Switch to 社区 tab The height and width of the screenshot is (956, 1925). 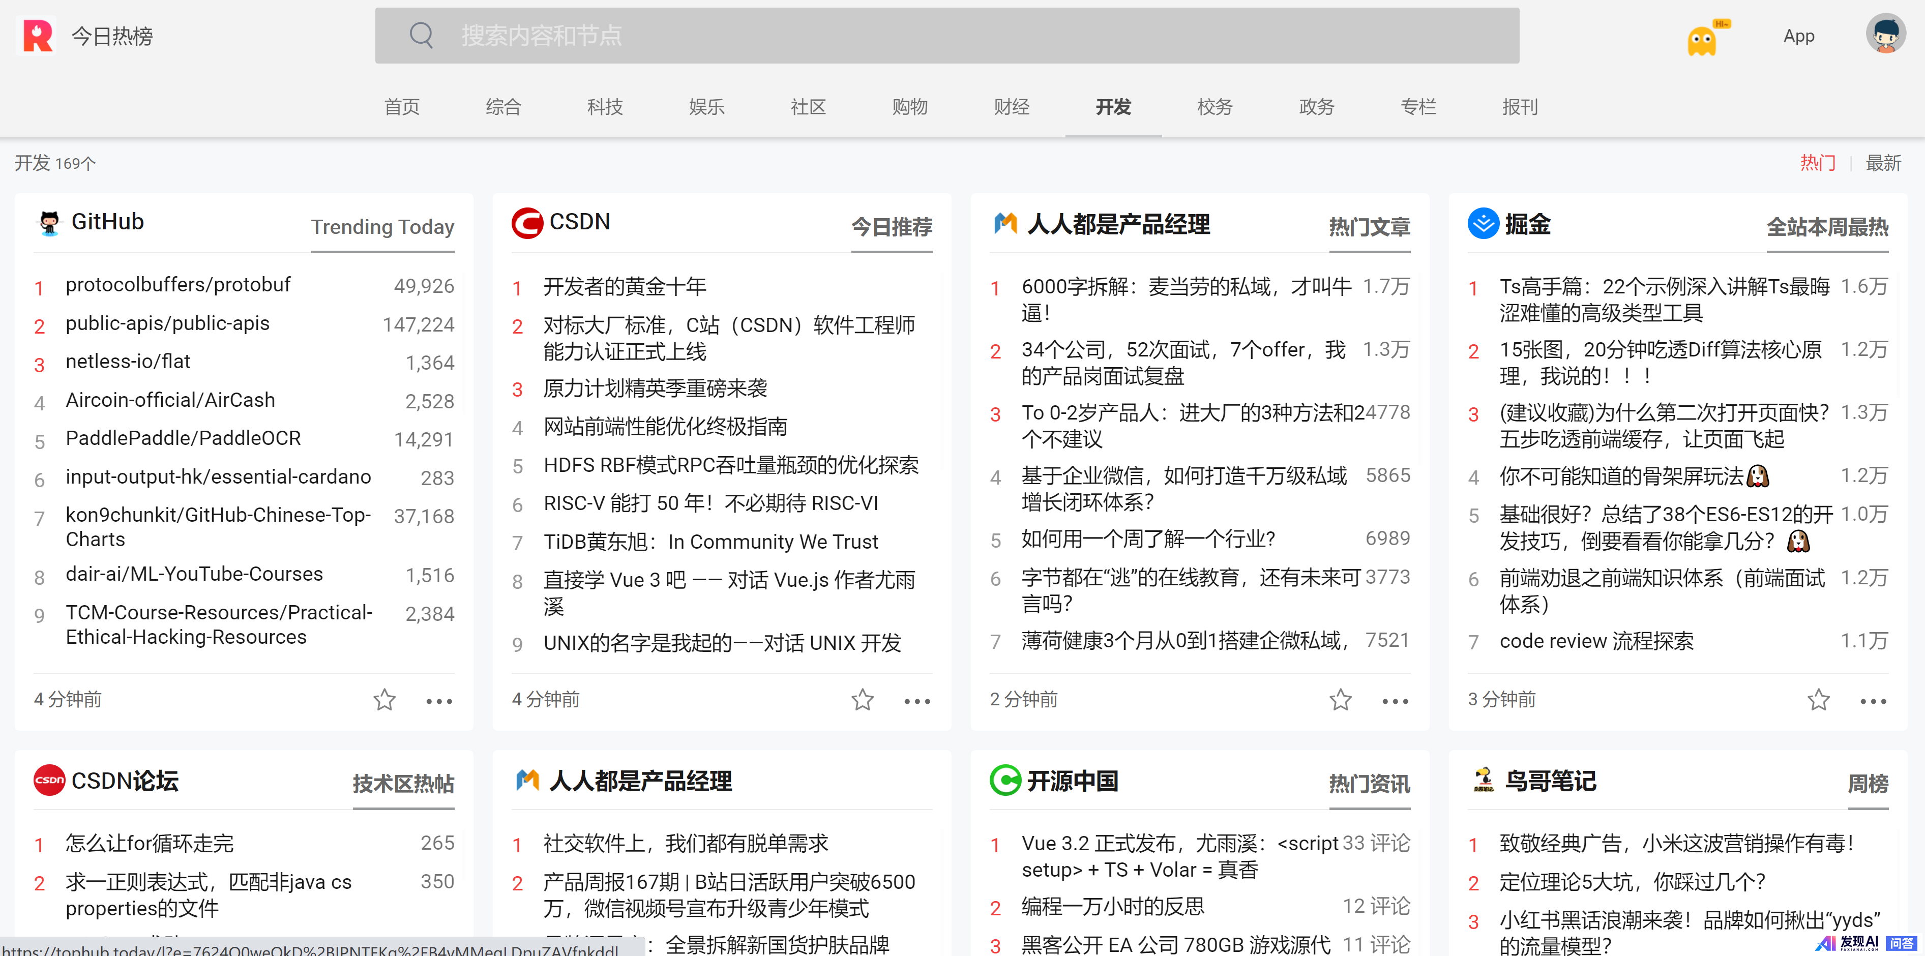pyautogui.click(x=809, y=107)
